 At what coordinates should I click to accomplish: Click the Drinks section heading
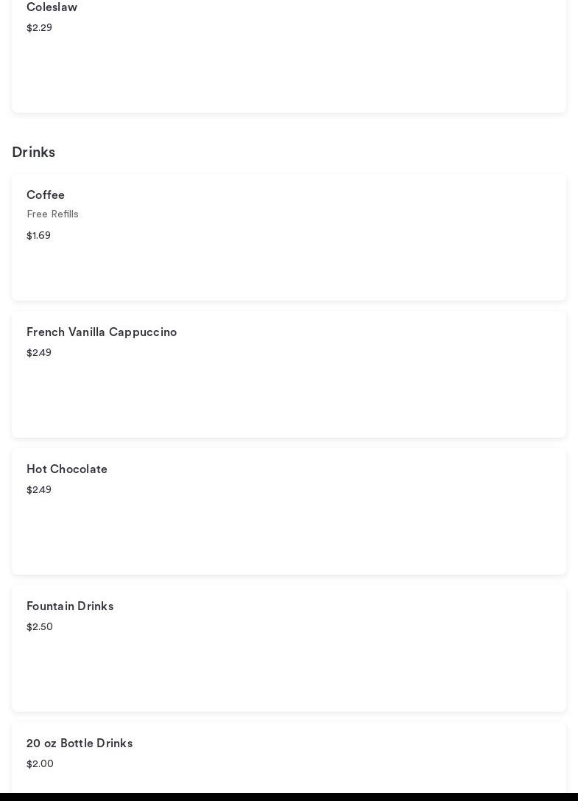[x=33, y=153]
